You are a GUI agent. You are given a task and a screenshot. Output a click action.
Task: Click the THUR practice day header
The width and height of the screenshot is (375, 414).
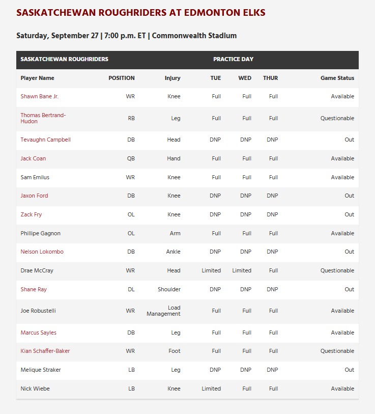pyautogui.click(x=270, y=78)
